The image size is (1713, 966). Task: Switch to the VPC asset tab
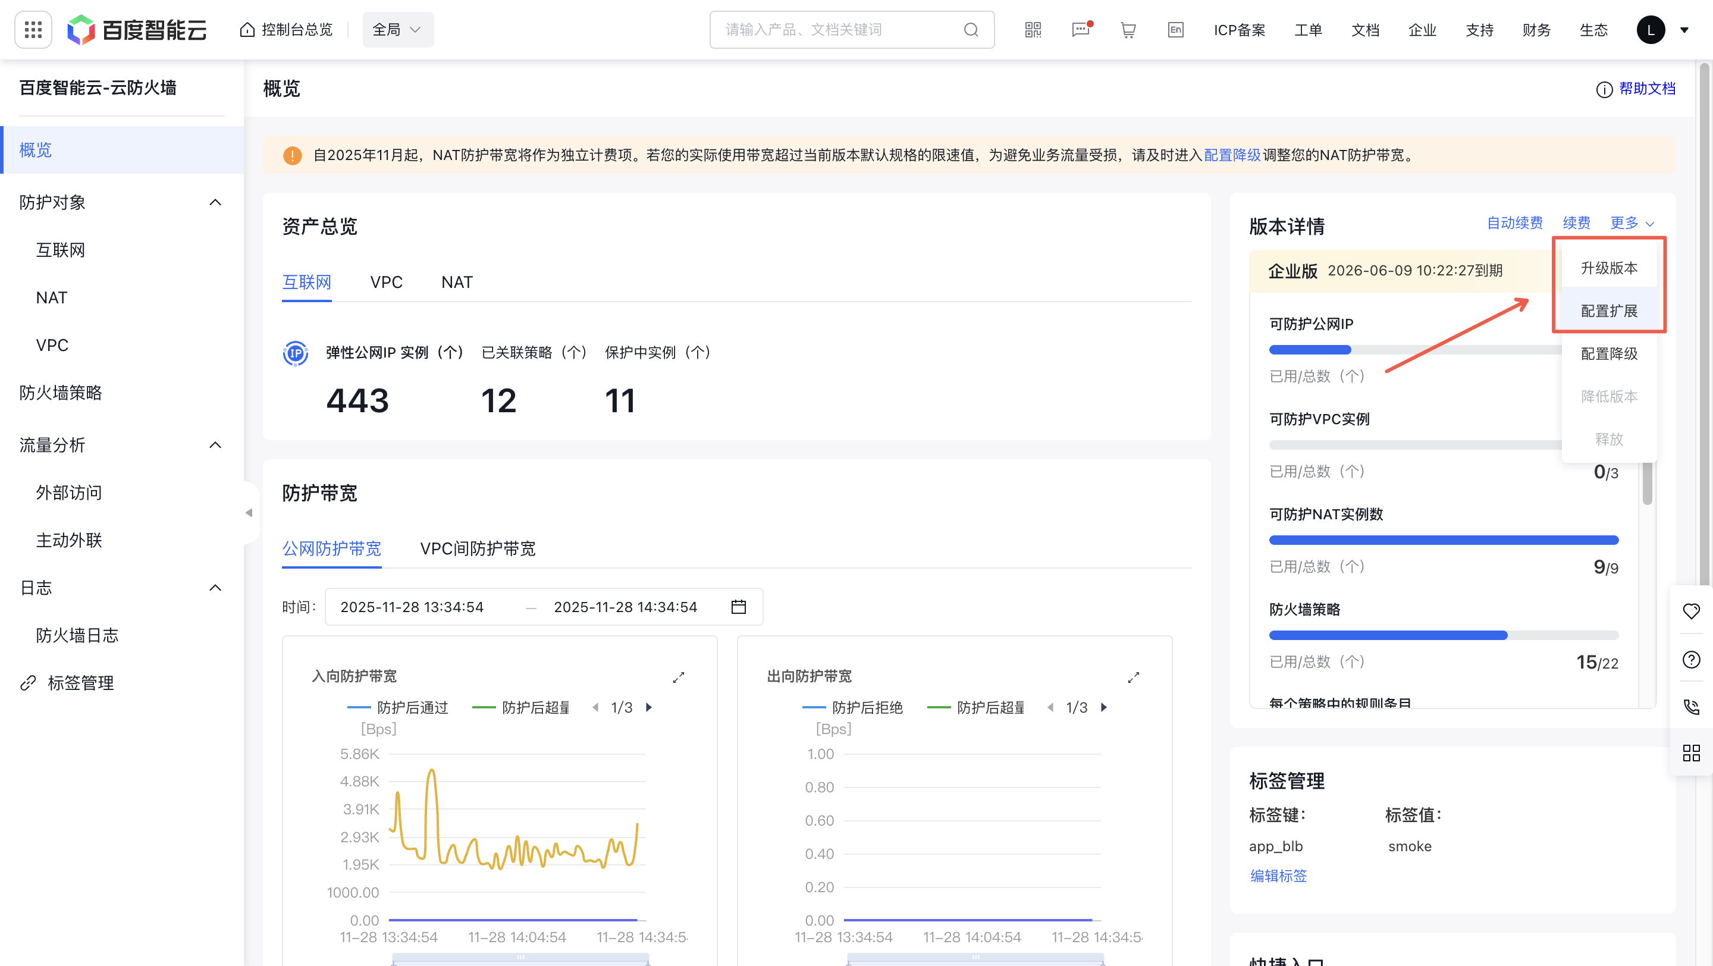point(385,283)
